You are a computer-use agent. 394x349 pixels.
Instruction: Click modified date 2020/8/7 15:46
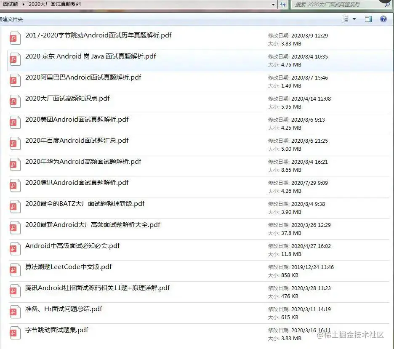(x=309, y=78)
